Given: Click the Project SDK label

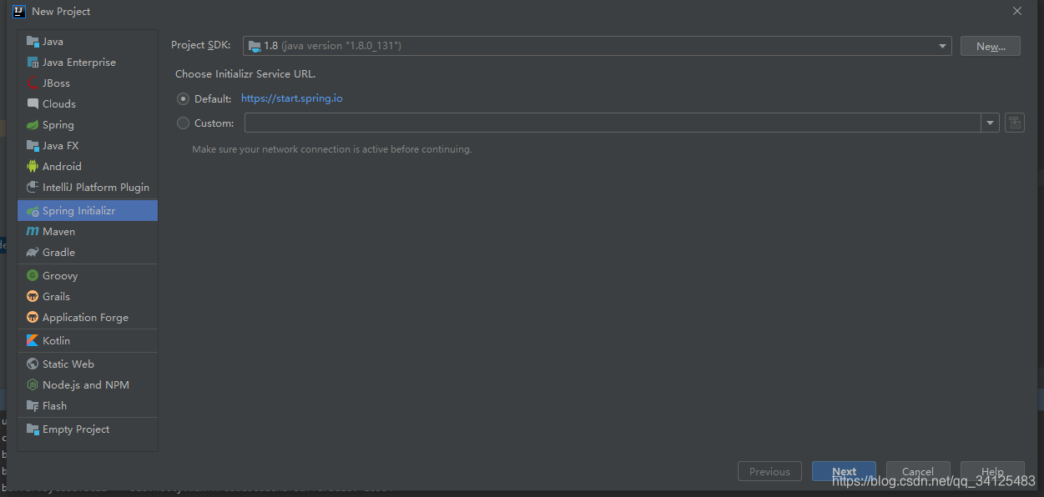Looking at the screenshot, I should click(x=201, y=46).
